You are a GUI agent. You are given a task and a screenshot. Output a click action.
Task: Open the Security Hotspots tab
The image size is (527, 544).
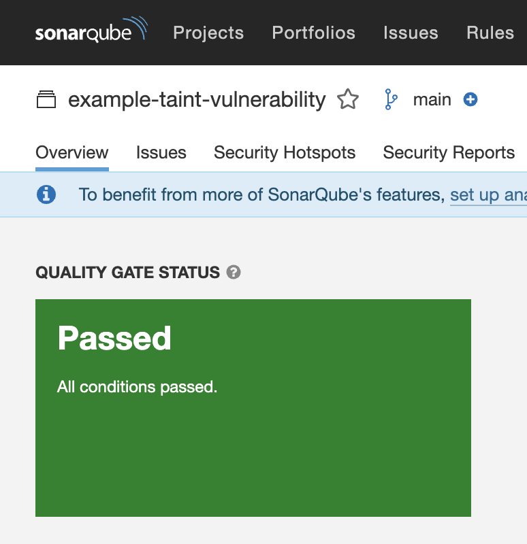point(285,152)
